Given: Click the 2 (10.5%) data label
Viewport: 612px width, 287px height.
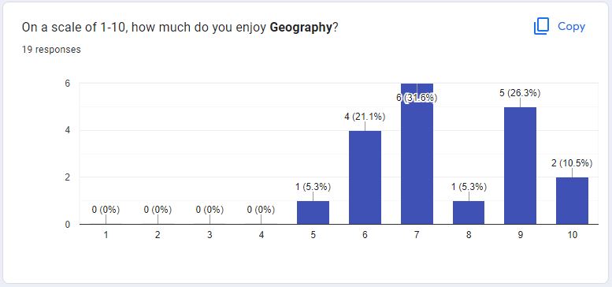Looking at the screenshot, I should [x=572, y=163].
